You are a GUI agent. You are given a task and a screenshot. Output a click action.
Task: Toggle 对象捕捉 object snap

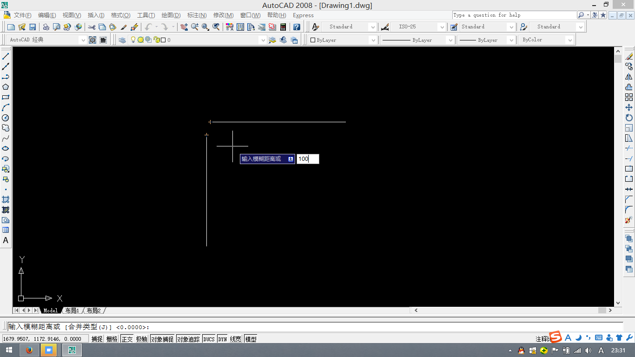pyautogui.click(x=162, y=339)
